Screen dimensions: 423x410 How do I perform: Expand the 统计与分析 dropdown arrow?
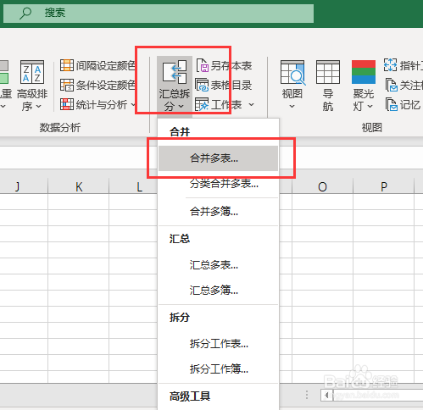tap(133, 105)
